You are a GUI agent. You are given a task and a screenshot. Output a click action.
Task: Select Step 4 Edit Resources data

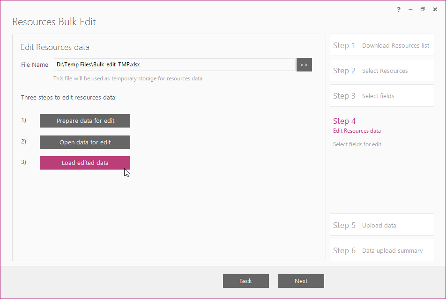pyautogui.click(x=357, y=125)
